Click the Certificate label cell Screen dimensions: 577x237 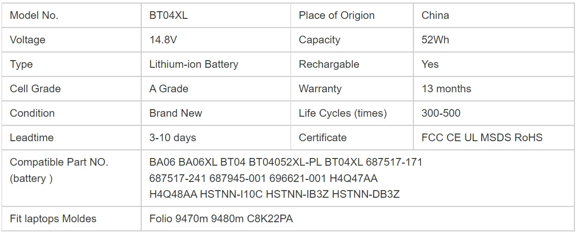pyautogui.click(x=323, y=138)
